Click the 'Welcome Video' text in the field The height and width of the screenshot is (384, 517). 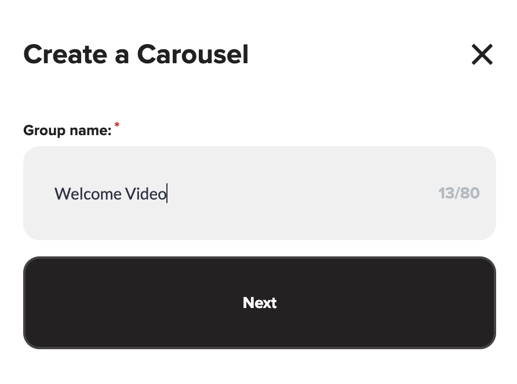tap(110, 193)
